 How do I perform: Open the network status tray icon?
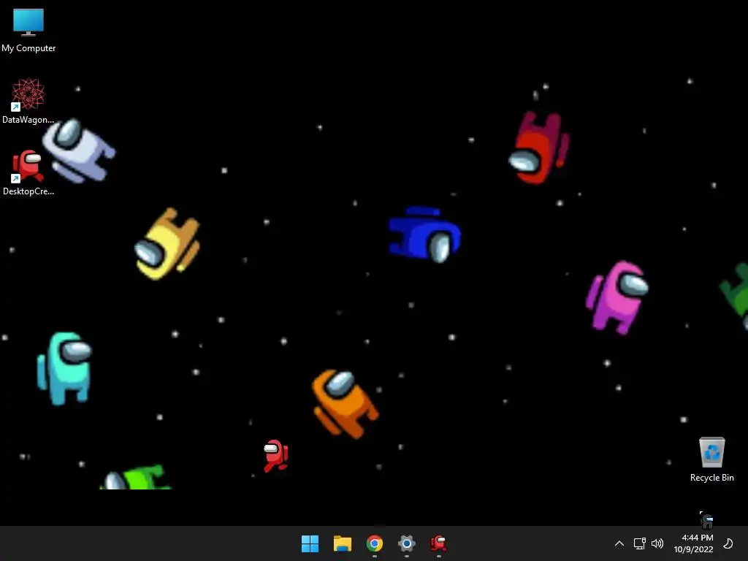tap(639, 543)
